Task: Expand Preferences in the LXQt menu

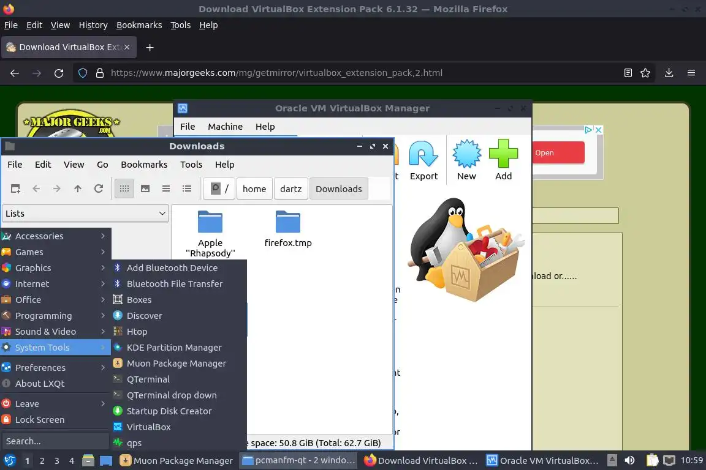Action: pyautogui.click(x=55, y=368)
